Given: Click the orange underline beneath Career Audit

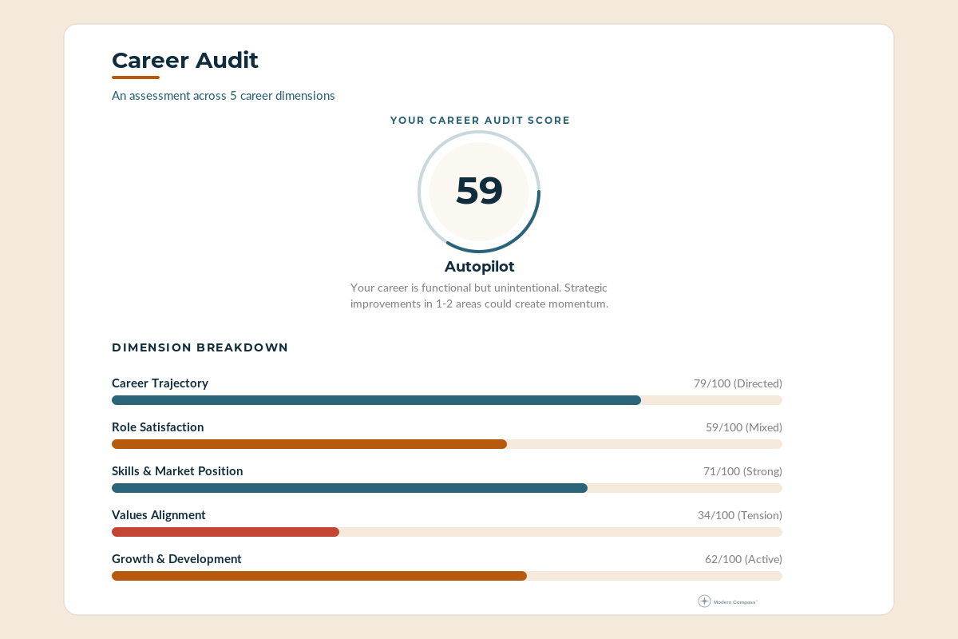Looking at the screenshot, I should [135, 77].
